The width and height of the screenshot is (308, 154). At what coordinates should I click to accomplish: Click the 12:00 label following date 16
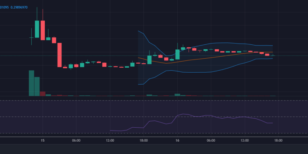coord(245,140)
